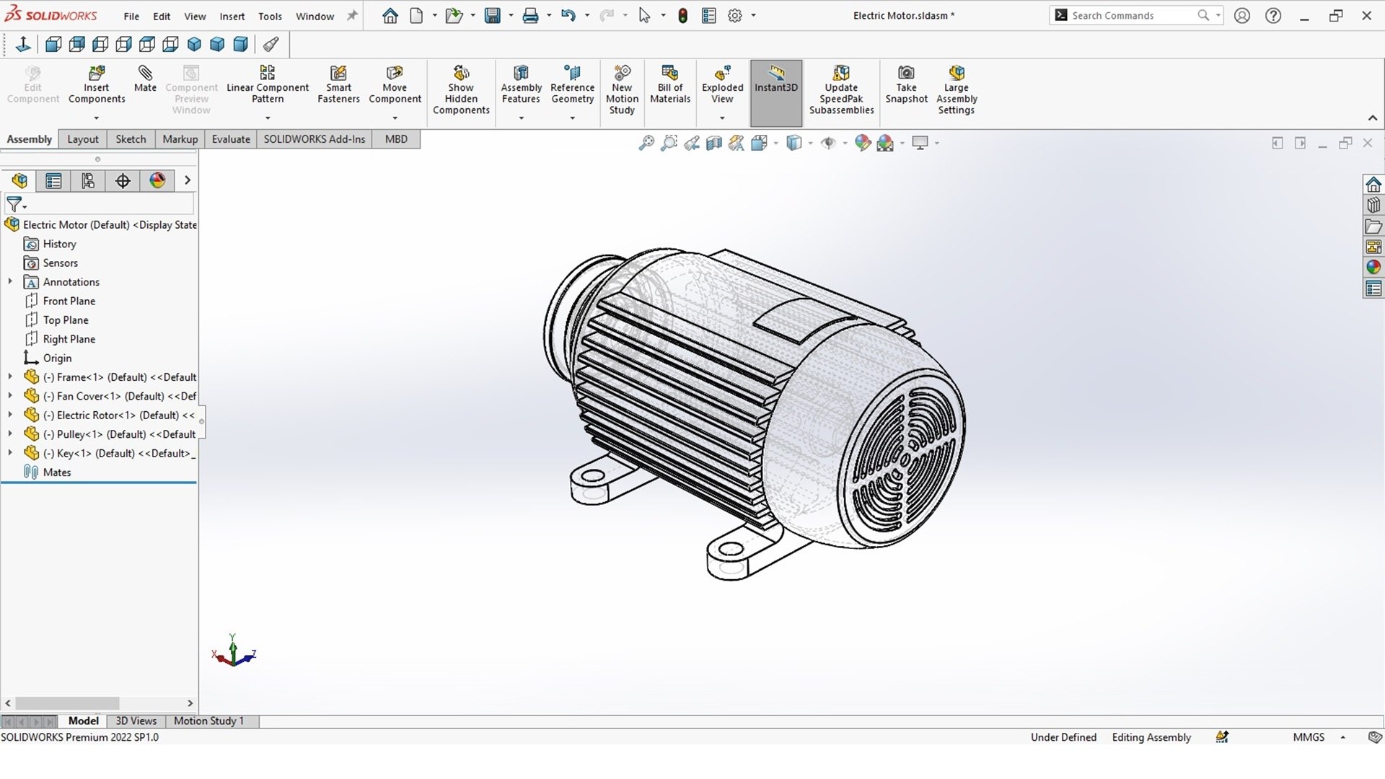Click Update SpeedPak Subassemblies
This screenshot has width=1385, height=779.
[841, 90]
